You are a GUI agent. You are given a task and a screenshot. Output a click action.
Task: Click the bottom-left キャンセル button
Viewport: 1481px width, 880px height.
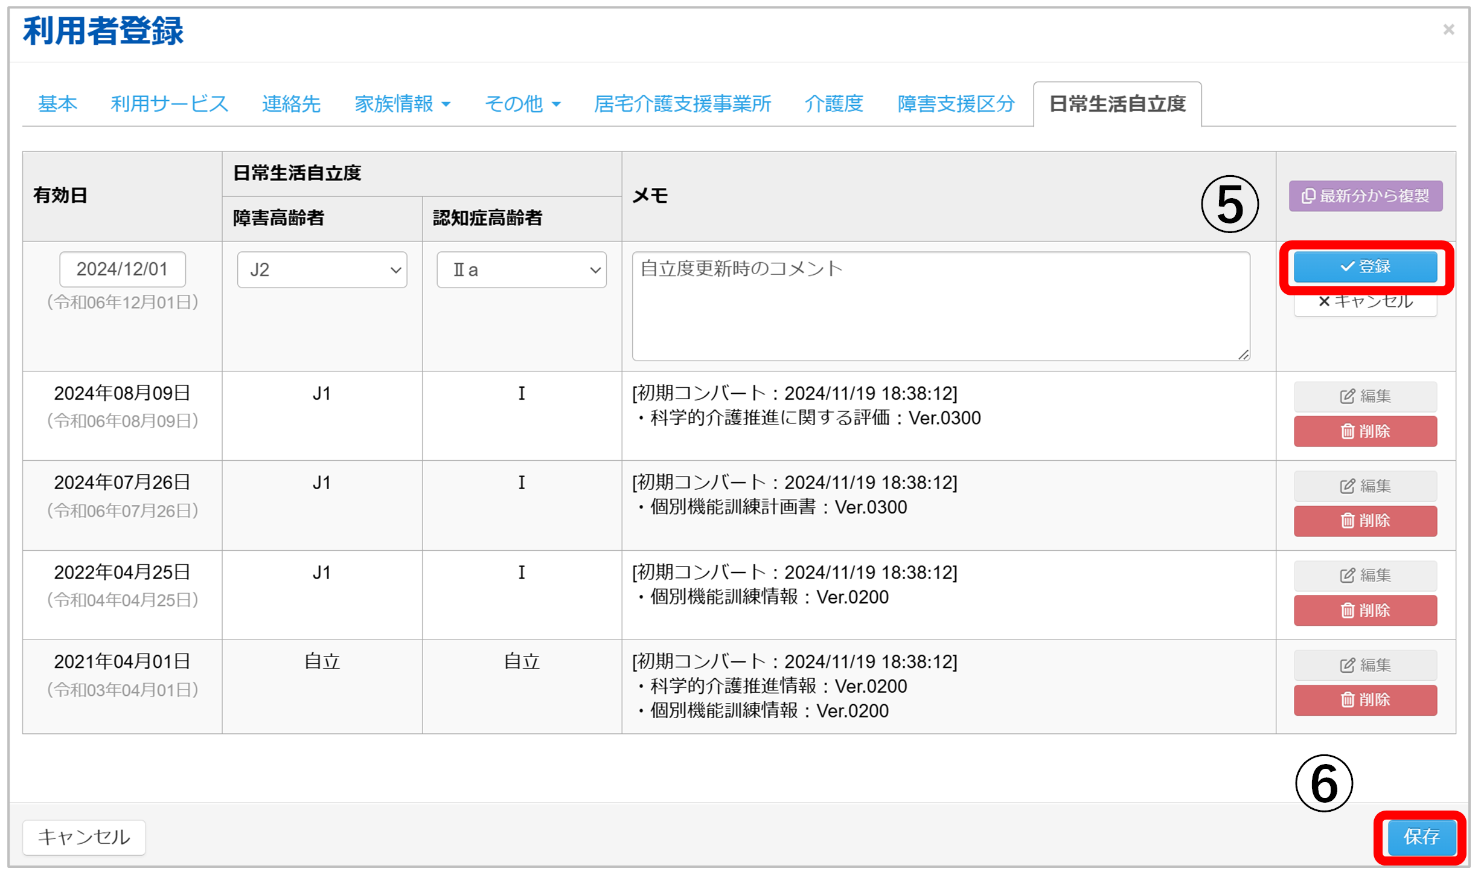(x=84, y=837)
